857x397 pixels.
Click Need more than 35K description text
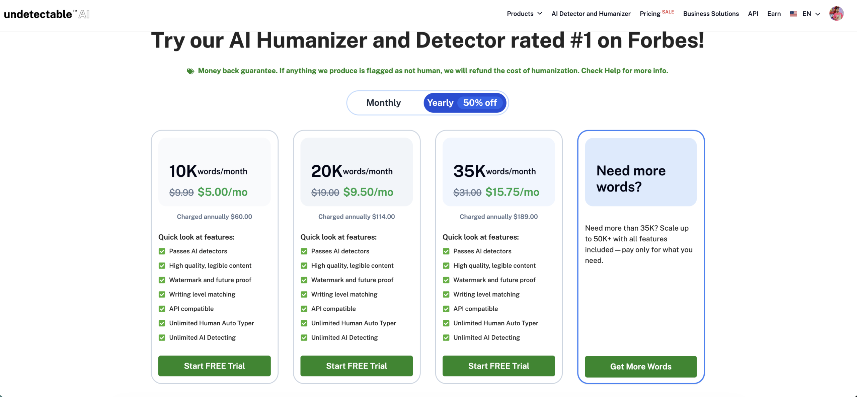639,244
